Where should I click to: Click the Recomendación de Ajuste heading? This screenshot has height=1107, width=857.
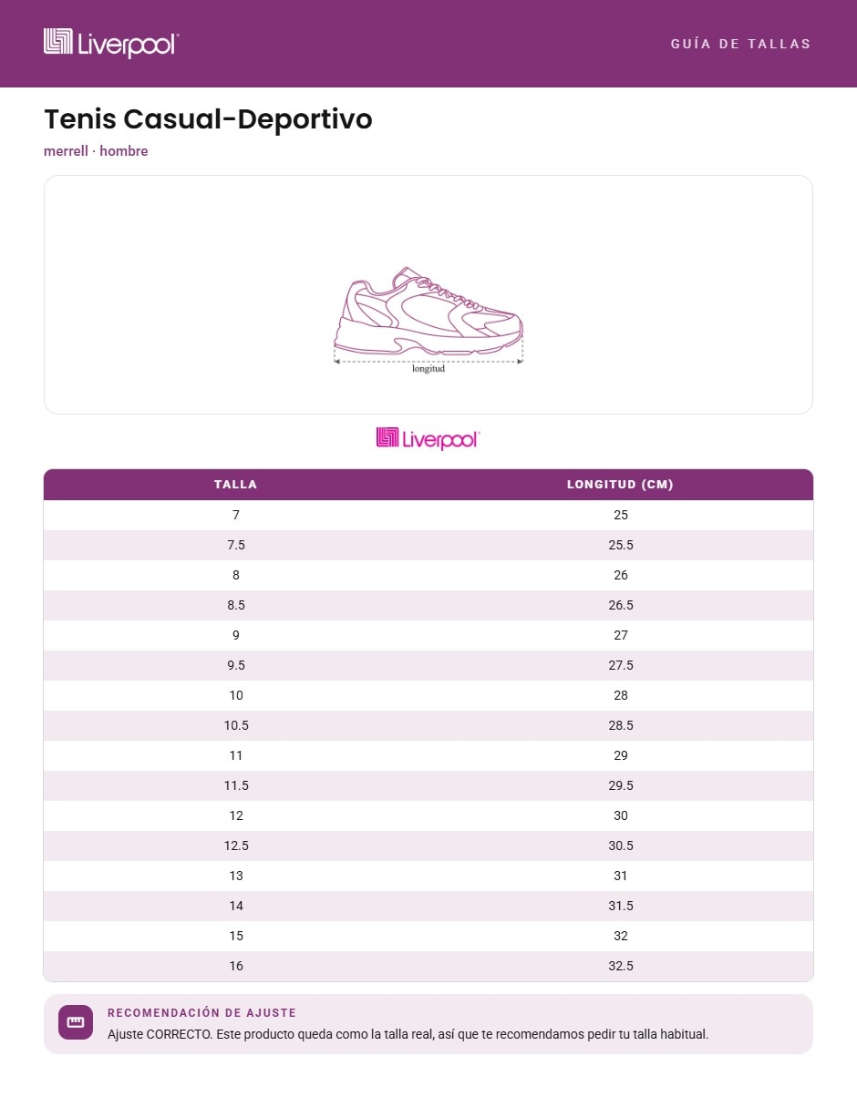click(x=201, y=1013)
